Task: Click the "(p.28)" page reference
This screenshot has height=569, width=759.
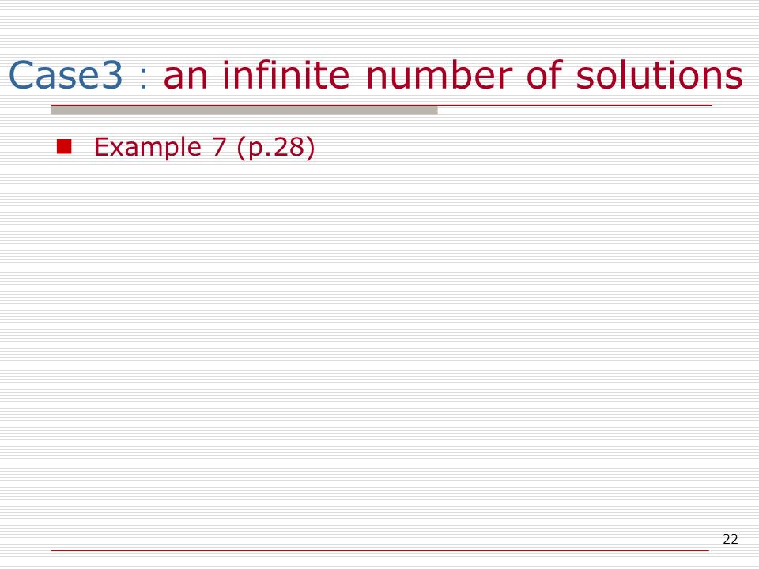Action: tap(276, 148)
